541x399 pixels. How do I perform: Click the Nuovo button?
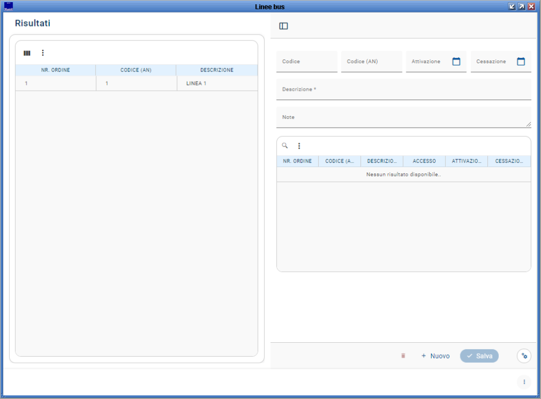[436, 356]
